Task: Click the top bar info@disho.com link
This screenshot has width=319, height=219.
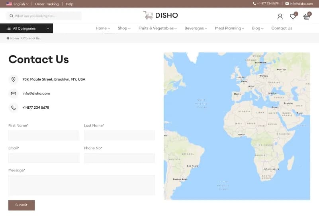Action: (301, 4)
